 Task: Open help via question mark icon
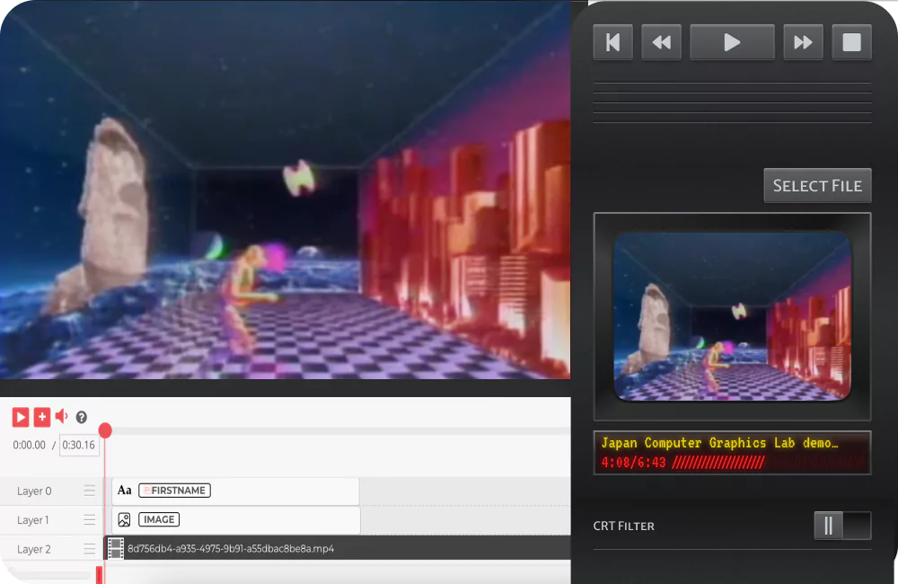click(82, 417)
